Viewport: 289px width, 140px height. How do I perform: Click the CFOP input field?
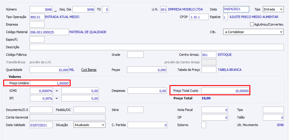pyautogui.click(x=199, y=17)
